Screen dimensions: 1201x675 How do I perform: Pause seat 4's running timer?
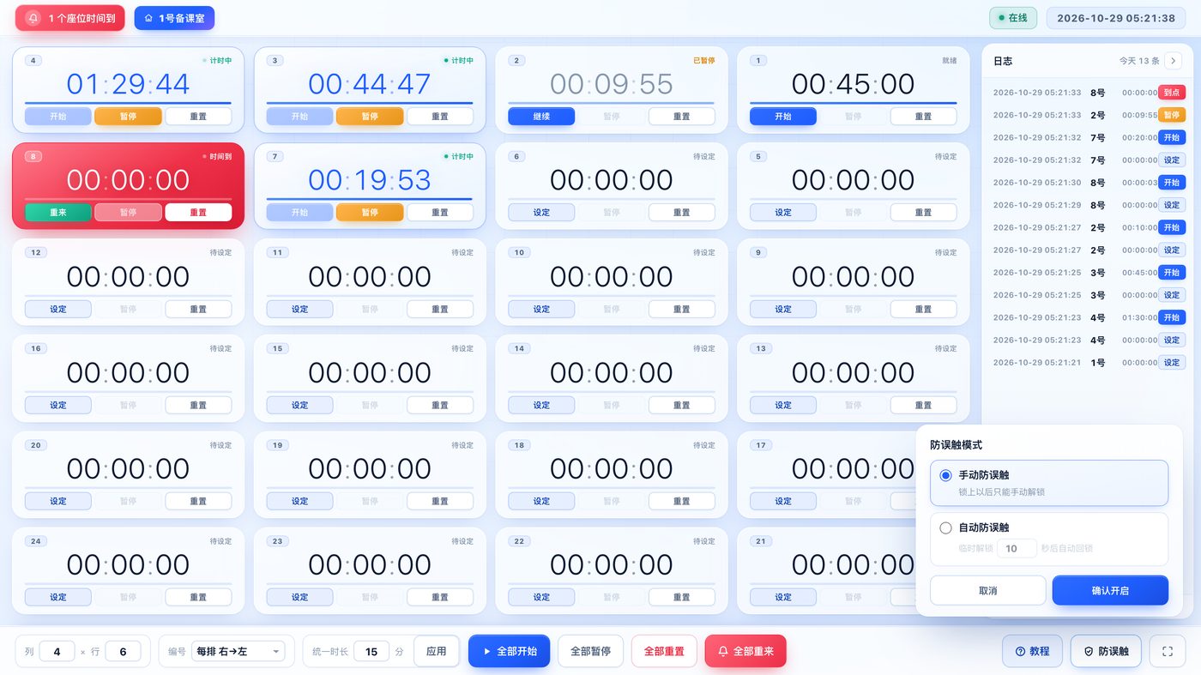(x=128, y=117)
